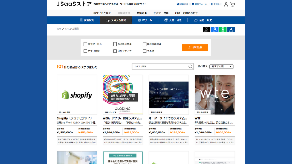Send page via LINE icon
This screenshot has width=292, height=164.
(x=223, y=30)
